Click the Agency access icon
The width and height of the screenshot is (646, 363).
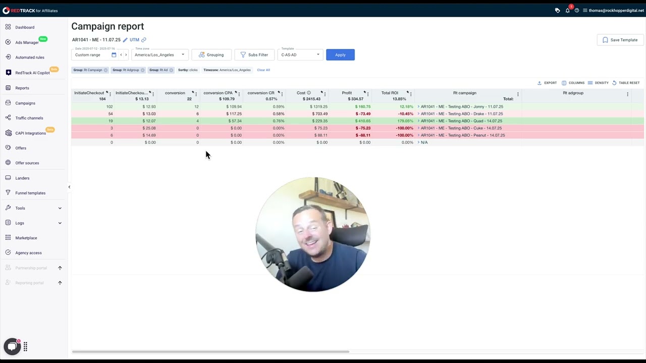[8, 253]
